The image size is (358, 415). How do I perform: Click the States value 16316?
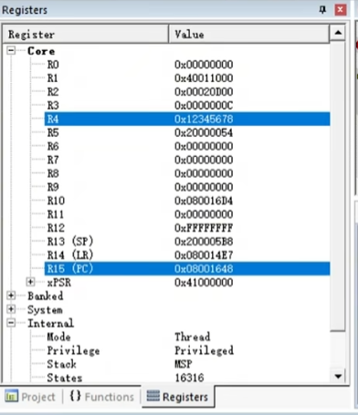click(189, 378)
